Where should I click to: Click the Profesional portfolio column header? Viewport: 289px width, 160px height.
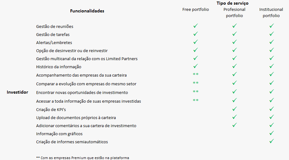234,13
